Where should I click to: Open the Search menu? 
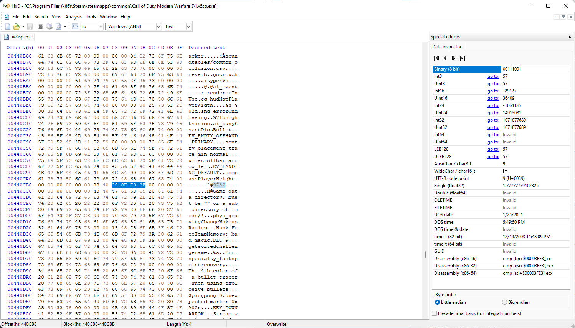pyautogui.click(x=41, y=17)
